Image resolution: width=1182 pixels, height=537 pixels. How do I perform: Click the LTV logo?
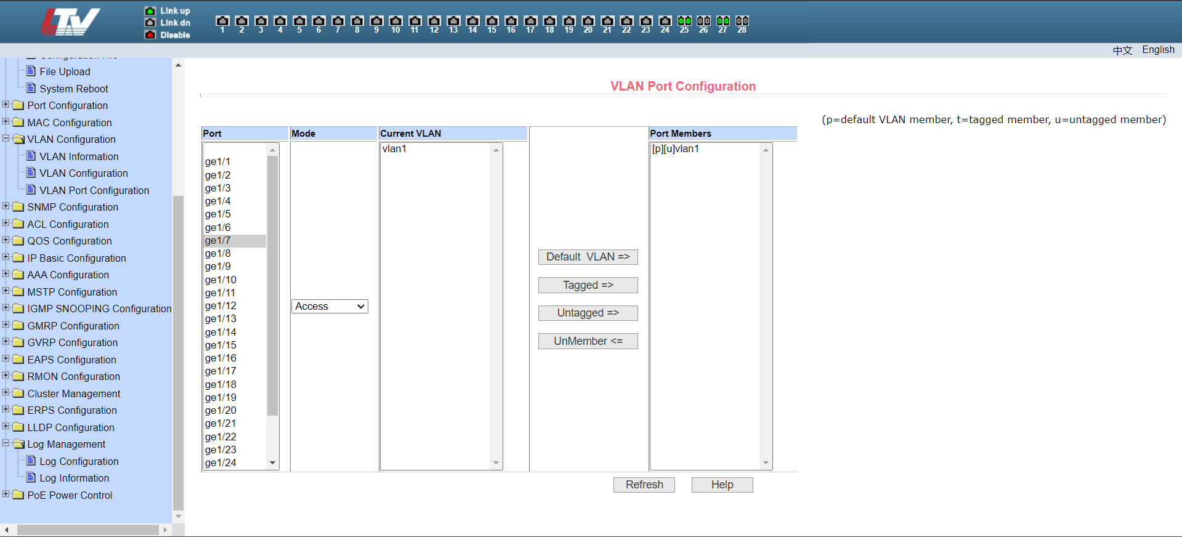click(70, 22)
